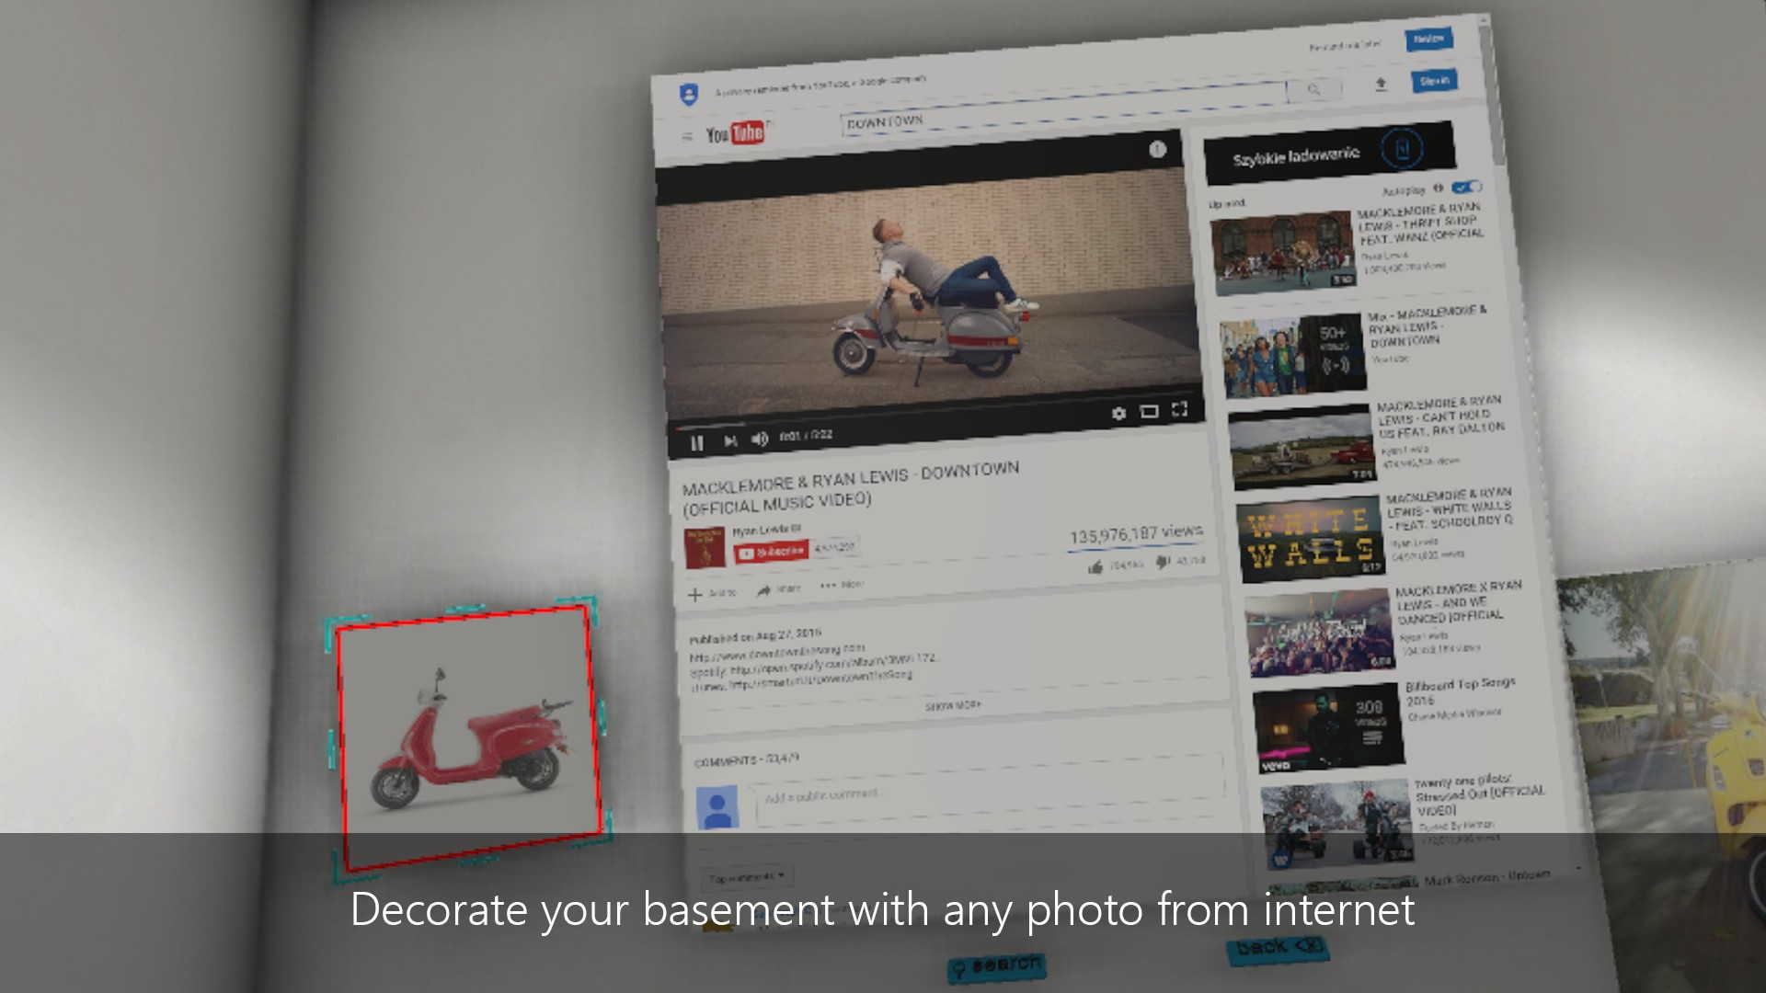This screenshot has height=993, width=1766.
Task: Open the More actions menu
Action: [x=841, y=585]
